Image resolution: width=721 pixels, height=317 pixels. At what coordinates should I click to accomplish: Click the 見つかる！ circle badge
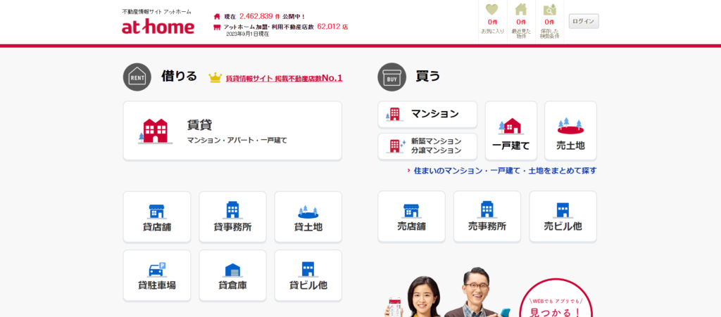pyautogui.click(x=556, y=298)
